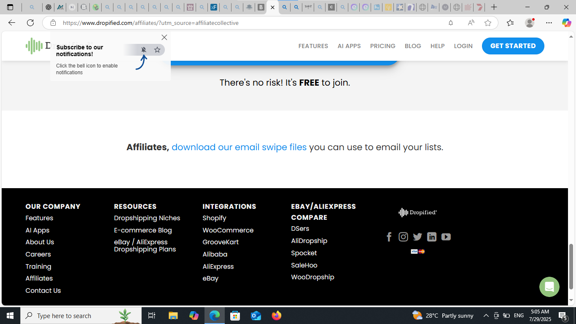The height and width of the screenshot is (324, 576).
Task: Open Dropified's Facebook page icon
Action: click(389, 237)
